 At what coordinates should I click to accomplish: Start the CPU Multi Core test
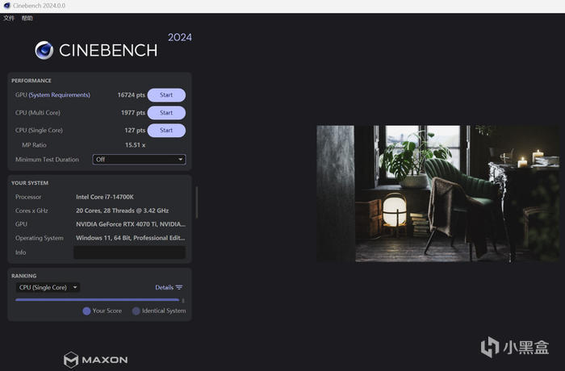(x=166, y=113)
